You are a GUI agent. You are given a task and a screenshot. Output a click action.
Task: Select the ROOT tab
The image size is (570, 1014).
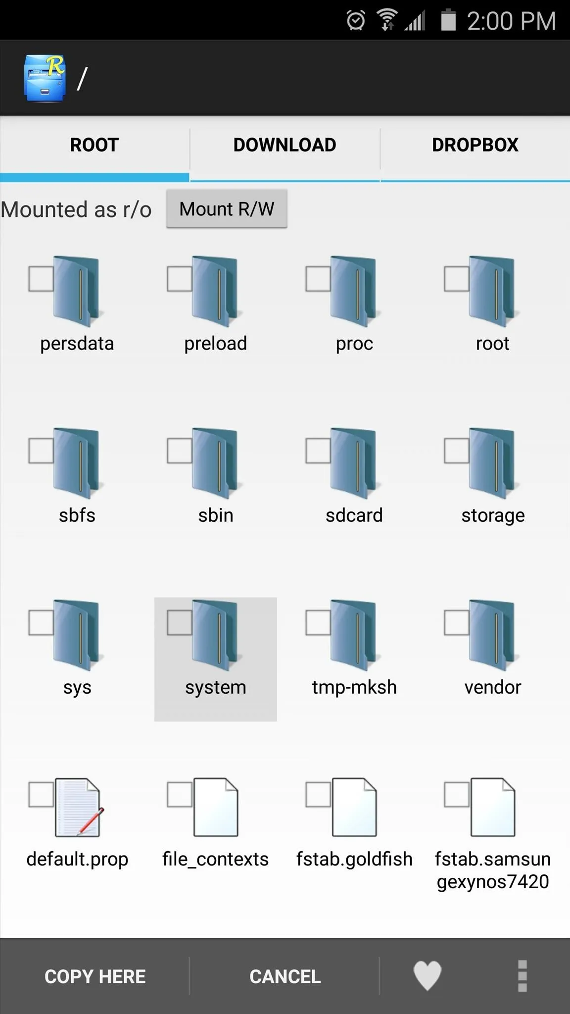coord(95,146)
